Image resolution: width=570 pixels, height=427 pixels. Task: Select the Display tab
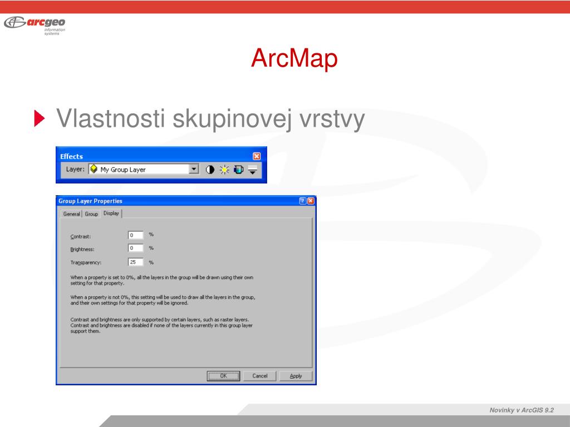pyautogui.click(x=111, y=213)
